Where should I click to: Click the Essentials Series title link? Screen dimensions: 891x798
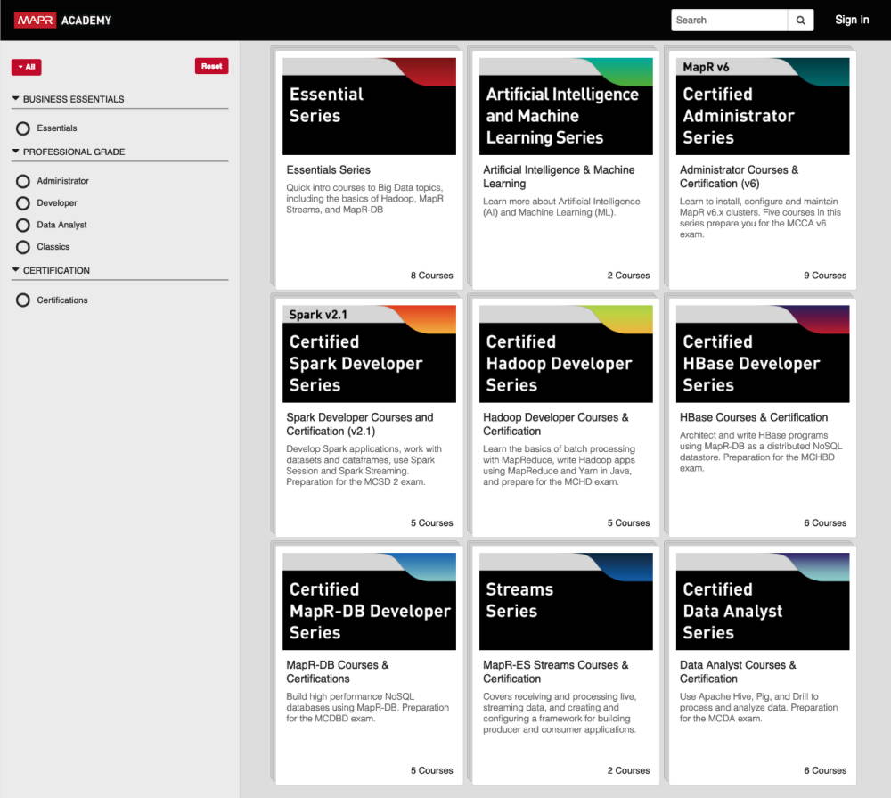coord(329,169)
